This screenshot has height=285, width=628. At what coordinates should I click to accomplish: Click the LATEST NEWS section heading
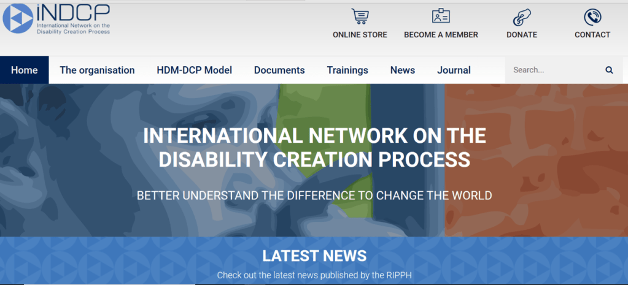pos(314,256)
